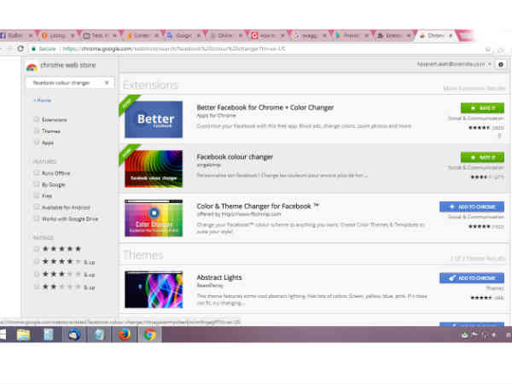This screenshot has width=512, height=384.
Task: Enable the Runs Offline checkbox
Action: click(x=37, y=172)
